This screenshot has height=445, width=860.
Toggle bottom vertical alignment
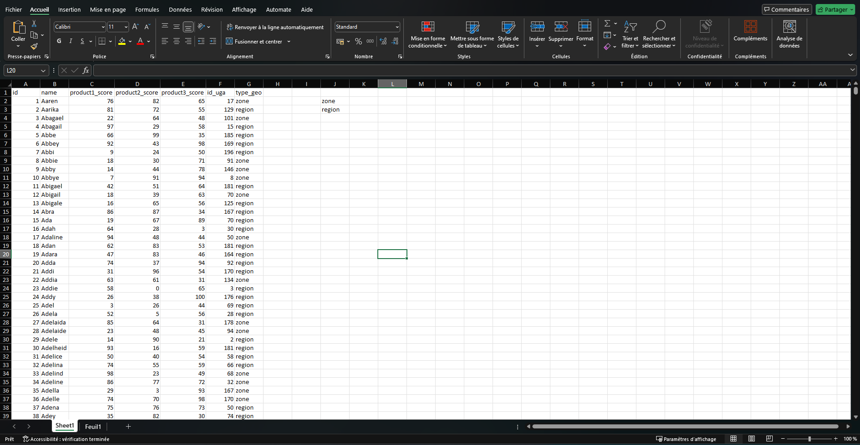point(188,27)
